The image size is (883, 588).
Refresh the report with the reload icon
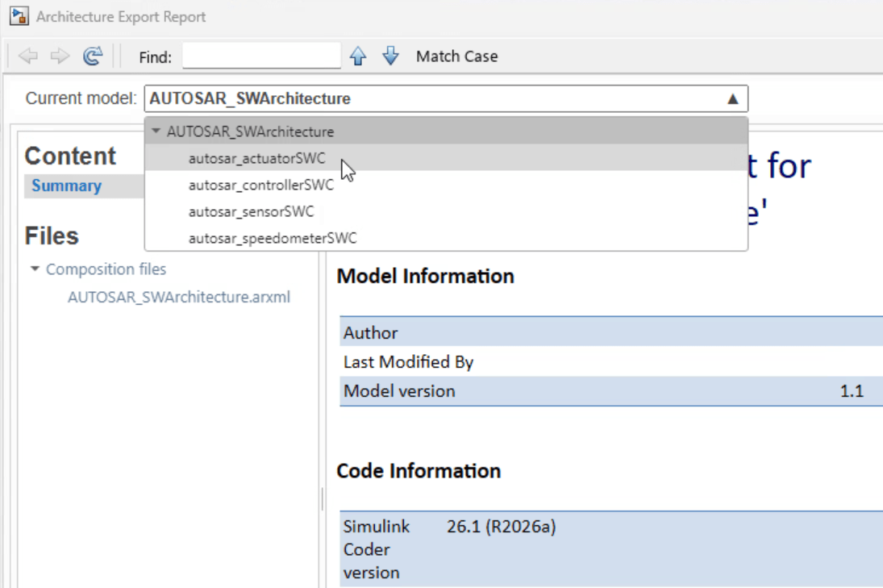94,56
